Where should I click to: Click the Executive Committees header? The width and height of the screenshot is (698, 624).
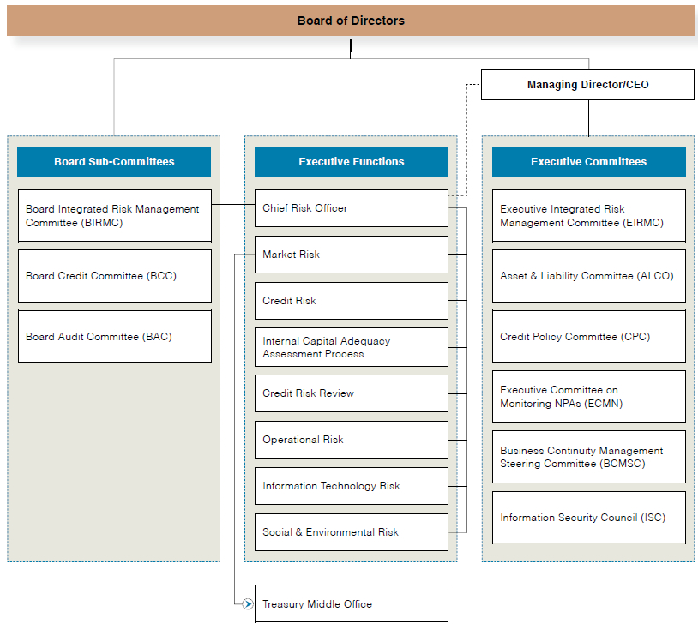588,161
